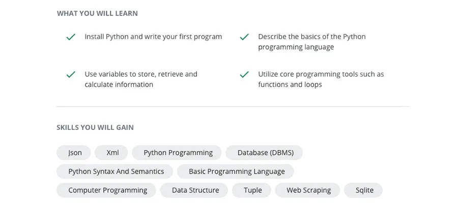Click the Json skill tag
This screenshot has height=203, width=458.
(74, 153)
